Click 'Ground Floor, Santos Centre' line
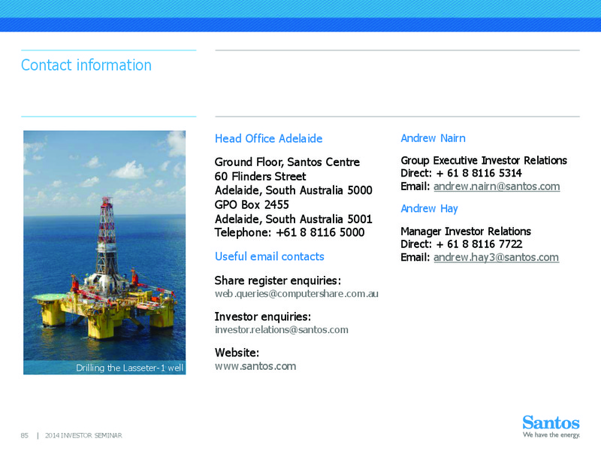 pos(287,162)
